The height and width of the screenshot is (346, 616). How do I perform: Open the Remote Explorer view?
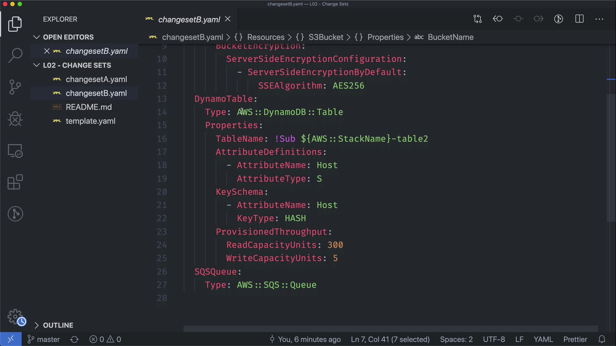(x=15, y=151)
